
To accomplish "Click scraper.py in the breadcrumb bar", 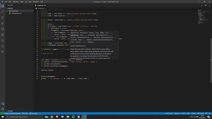I will pyautogui.click(x=41, y=9).
